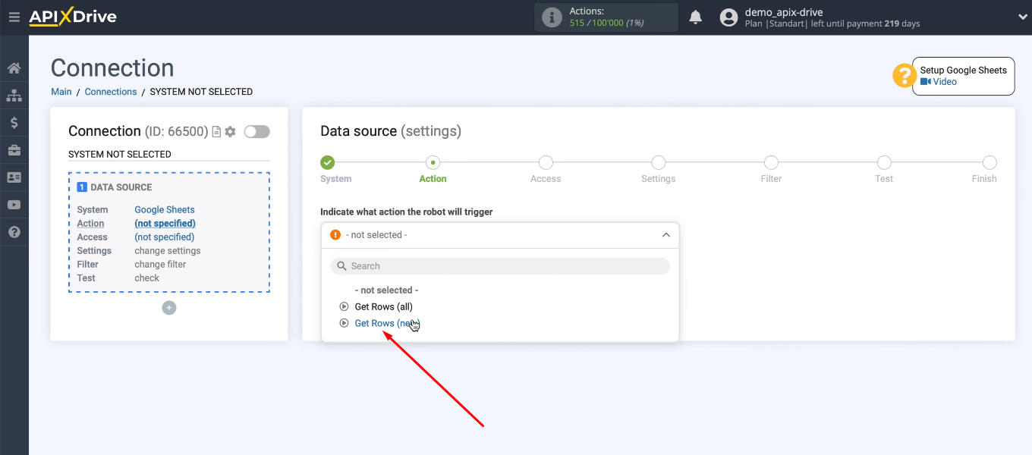Select the Get Rows (new) option

pos(387,323)
